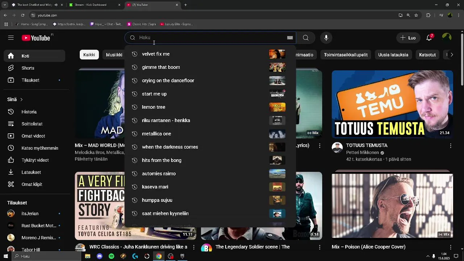Start voice search with microphone icon
The height and width of the screenshot is (261, 464).
point(326,38)
